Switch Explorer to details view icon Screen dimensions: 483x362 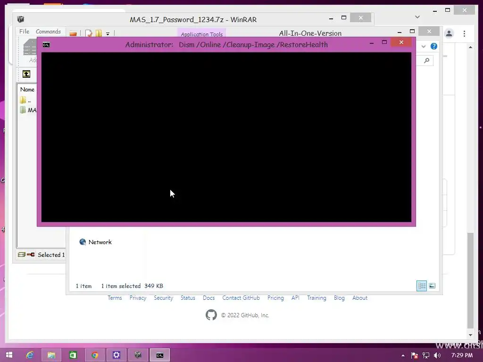pyautogui.click(x=422, y=286)
